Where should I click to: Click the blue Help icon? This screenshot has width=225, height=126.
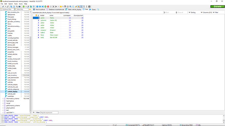pos(37,6)
